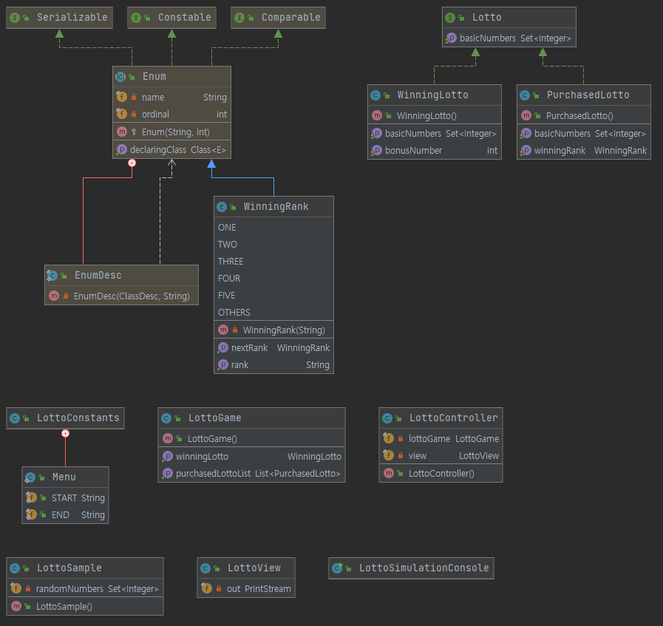Click the LottoSimulationConsole runnable class icon
The height and width of the screenshot is (626, 663).
tap(338, 568)
